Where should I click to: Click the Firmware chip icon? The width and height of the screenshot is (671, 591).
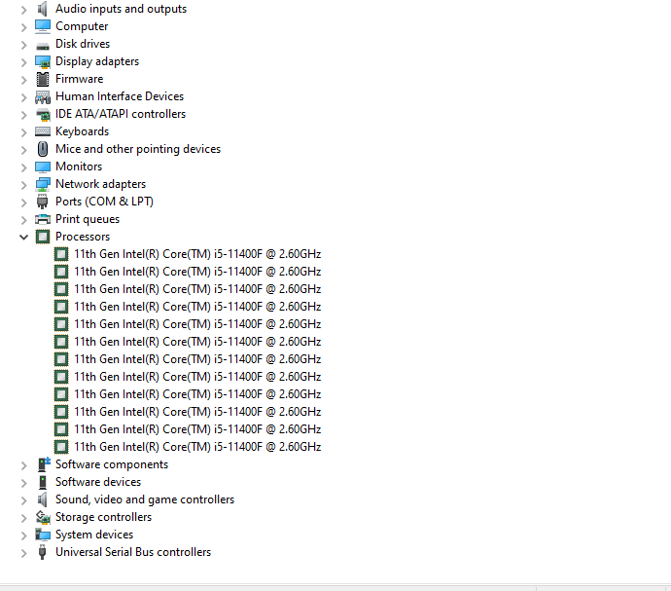pyautogui.click(x=43, y=79)
